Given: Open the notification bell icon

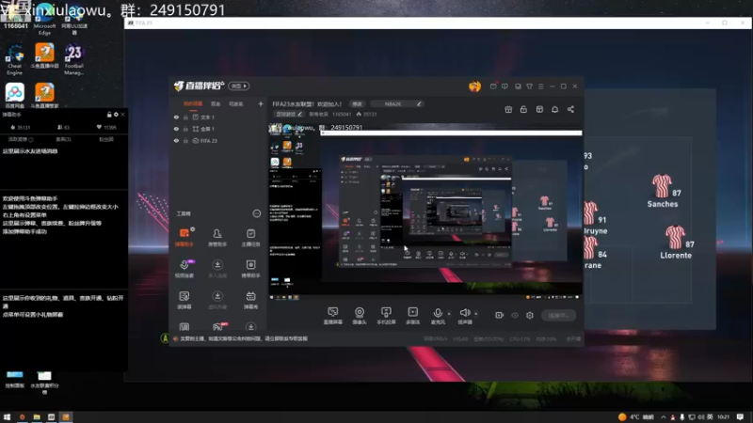Looking at the screenshot, I should click(x=554, y=109).
